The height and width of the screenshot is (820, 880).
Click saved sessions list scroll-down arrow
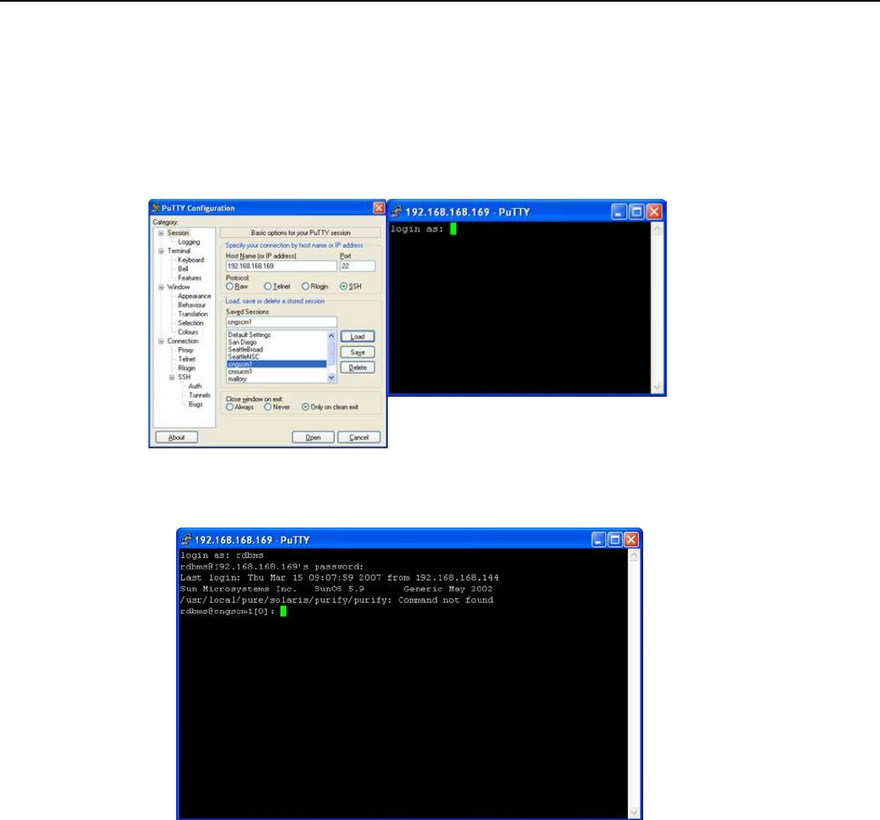tap(331, 378)
